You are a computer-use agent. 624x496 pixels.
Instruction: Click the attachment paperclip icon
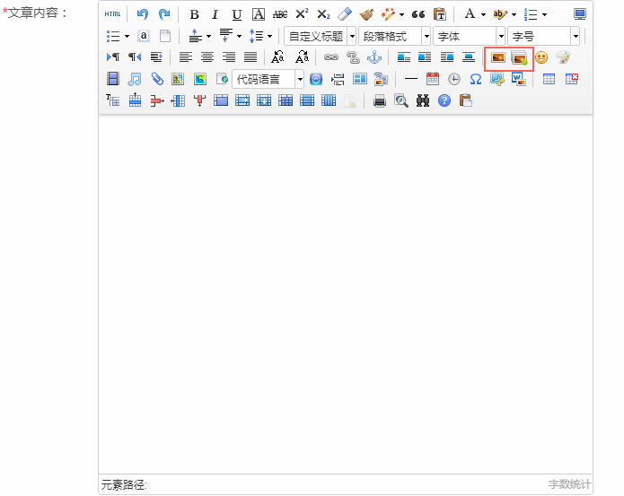click(157, 79)
